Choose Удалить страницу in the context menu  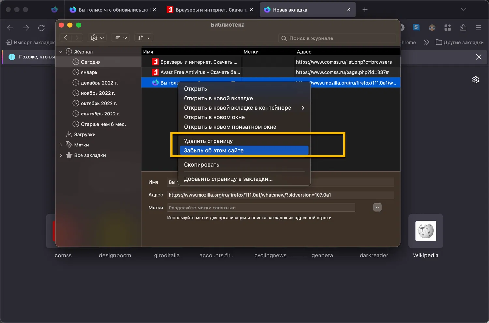pyautogui.click(x=244, y=141)
